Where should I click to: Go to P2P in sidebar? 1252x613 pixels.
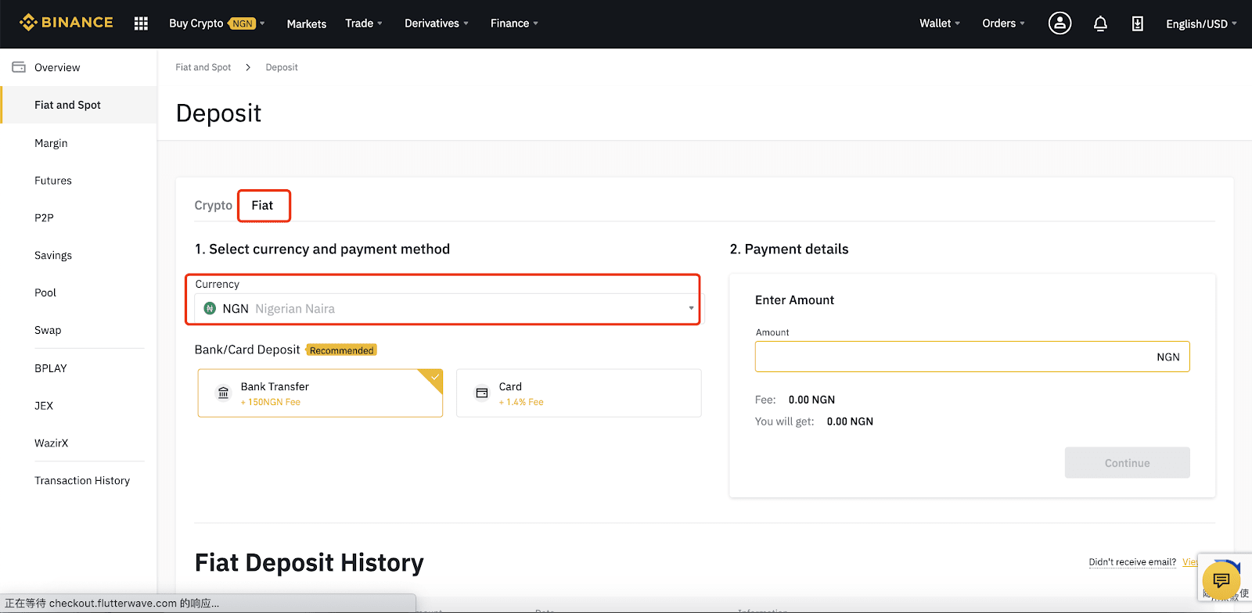44,218
